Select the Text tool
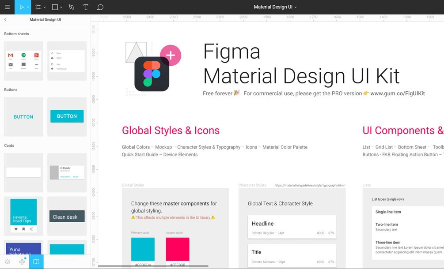This screenshot has width=444, height=269. pos(86,7)
